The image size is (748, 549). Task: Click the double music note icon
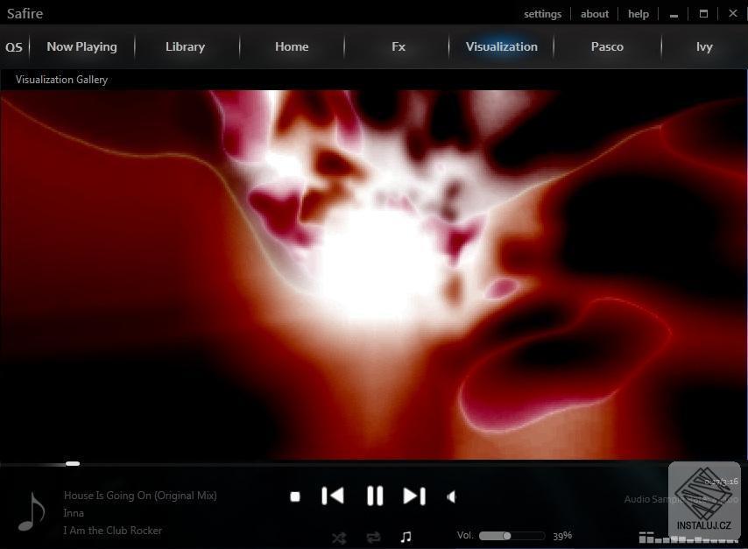(406, 537)
